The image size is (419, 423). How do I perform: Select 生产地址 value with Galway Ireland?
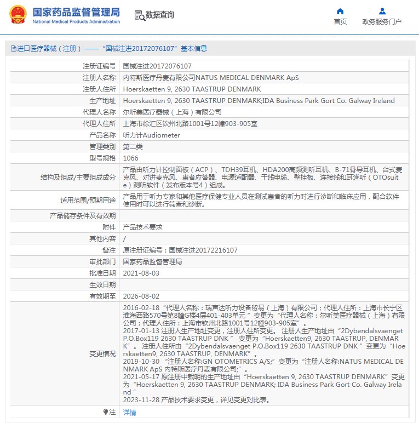pyautogui.click(x=259, y=101)
